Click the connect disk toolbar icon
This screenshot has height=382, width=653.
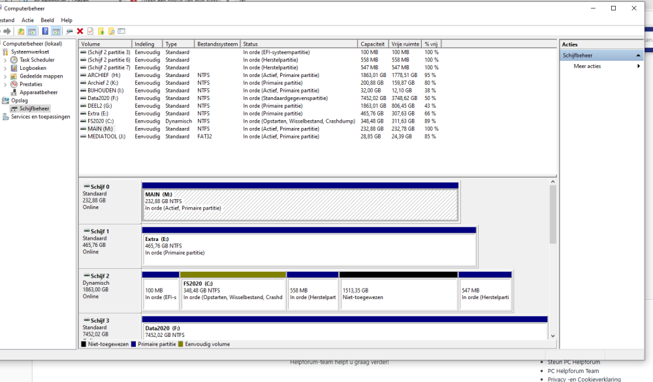coord(69,31)
